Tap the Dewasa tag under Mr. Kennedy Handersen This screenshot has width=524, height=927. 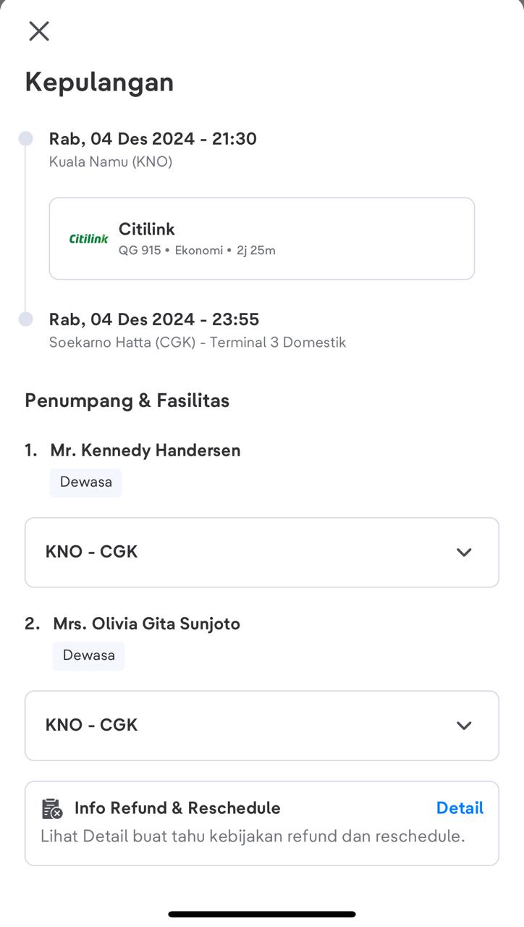pos(86,482)
